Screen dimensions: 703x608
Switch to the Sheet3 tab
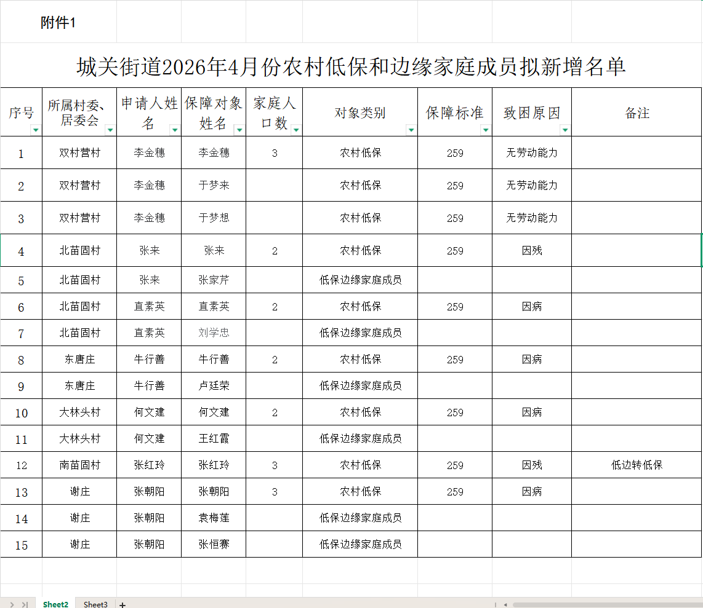pos(95,604)
